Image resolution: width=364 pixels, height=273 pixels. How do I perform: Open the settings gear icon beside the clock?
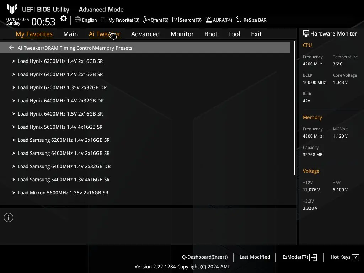pyautogui.click(x=63, y=18)
